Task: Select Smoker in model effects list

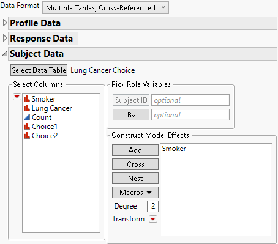Action: (x=174, y=149)
